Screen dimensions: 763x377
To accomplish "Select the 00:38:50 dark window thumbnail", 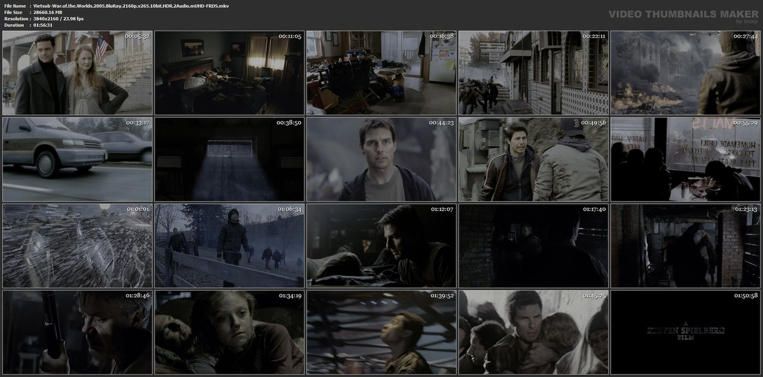I will 229,159.
